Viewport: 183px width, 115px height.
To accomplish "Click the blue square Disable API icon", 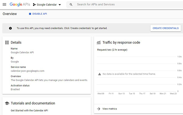I will [30, 14].
